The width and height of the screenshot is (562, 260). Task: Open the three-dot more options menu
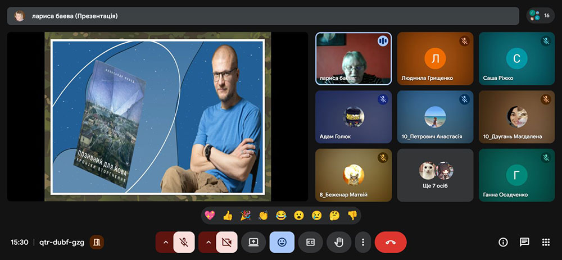pyautogui.click(x=363, y=242)
